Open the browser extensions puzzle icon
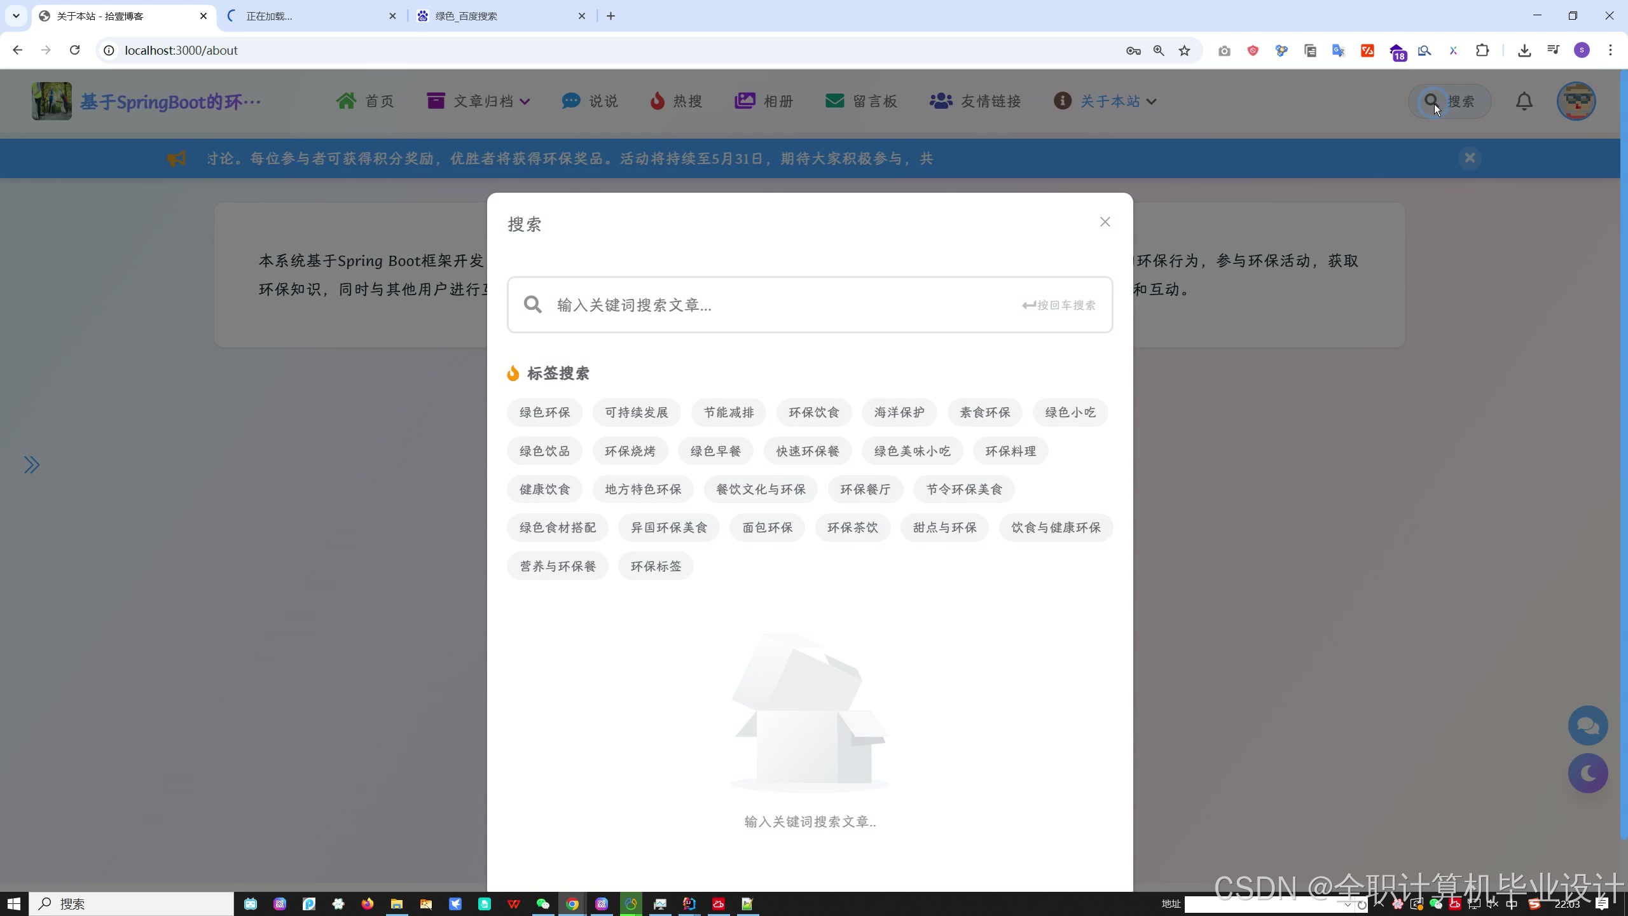Image resolution: width=1628 pixels, height=916 pixels. [1482, 50]
